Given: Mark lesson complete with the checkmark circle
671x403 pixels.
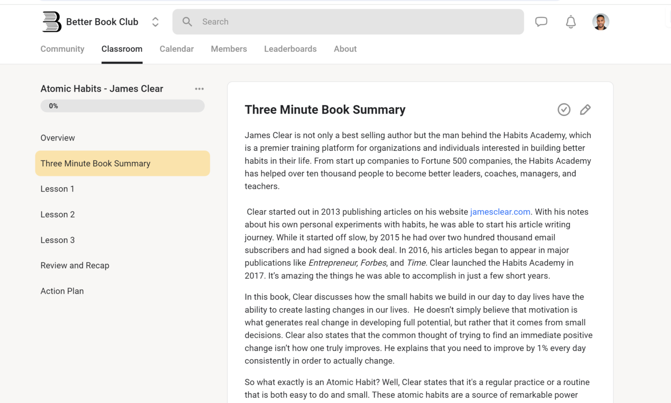Looking at the screenshot, I should (x=564, y=110).
